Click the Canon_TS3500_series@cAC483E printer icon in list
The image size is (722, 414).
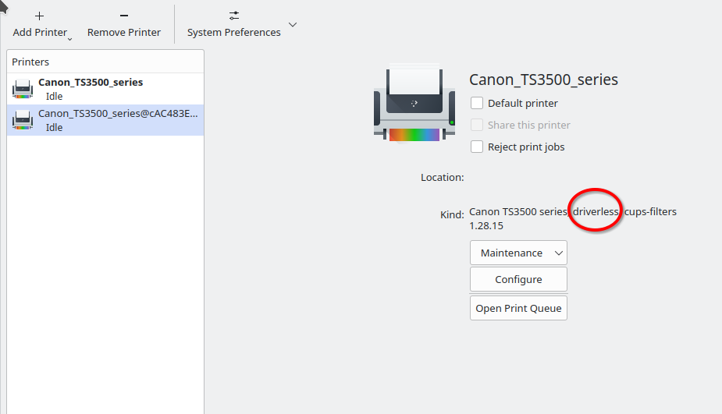coord(23,120)
